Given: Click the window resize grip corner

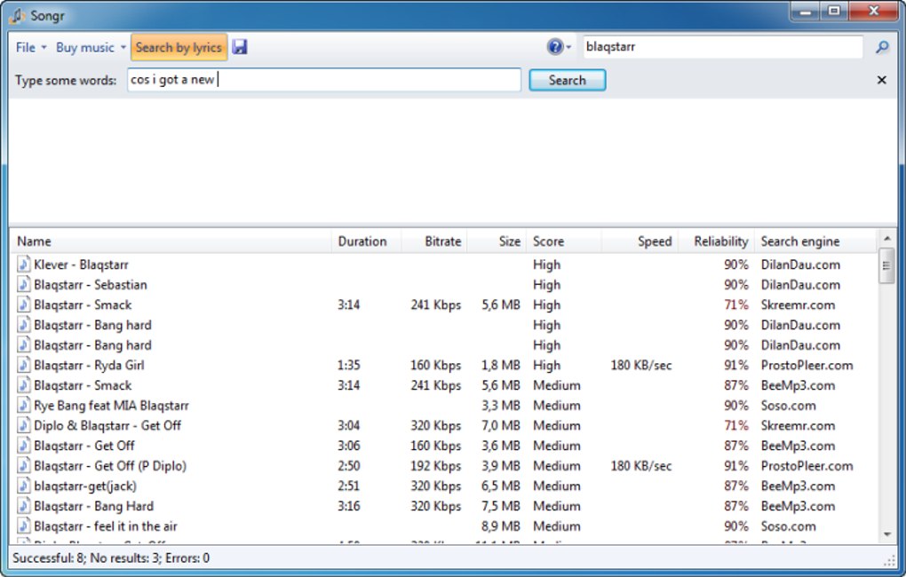Looking at the screenshot, I should (x=890, y=560).
